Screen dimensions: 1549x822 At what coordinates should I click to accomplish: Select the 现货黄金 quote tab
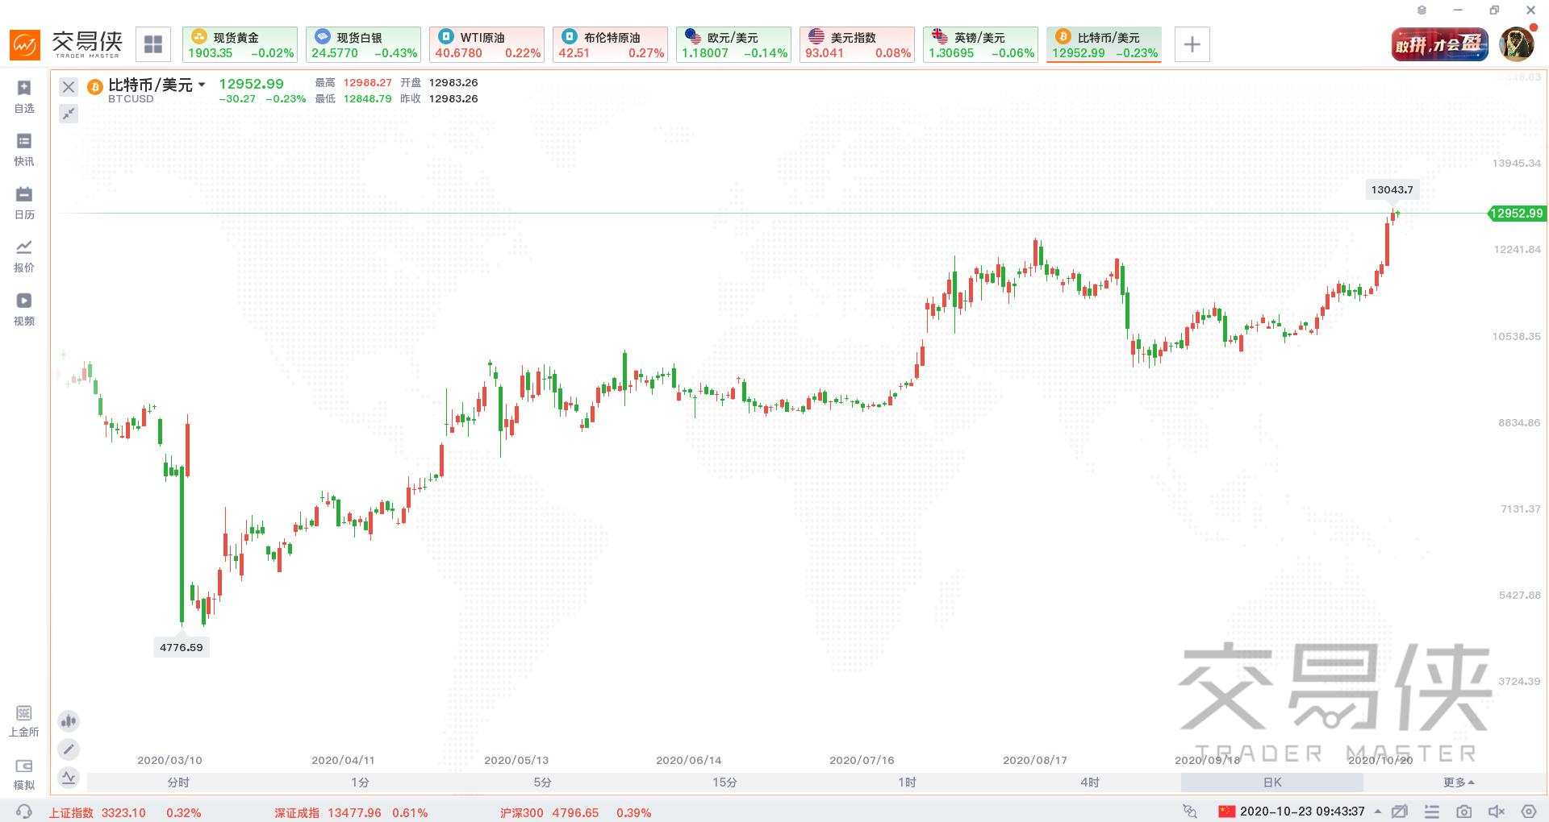pyautogui.click(x=240, y=44)
